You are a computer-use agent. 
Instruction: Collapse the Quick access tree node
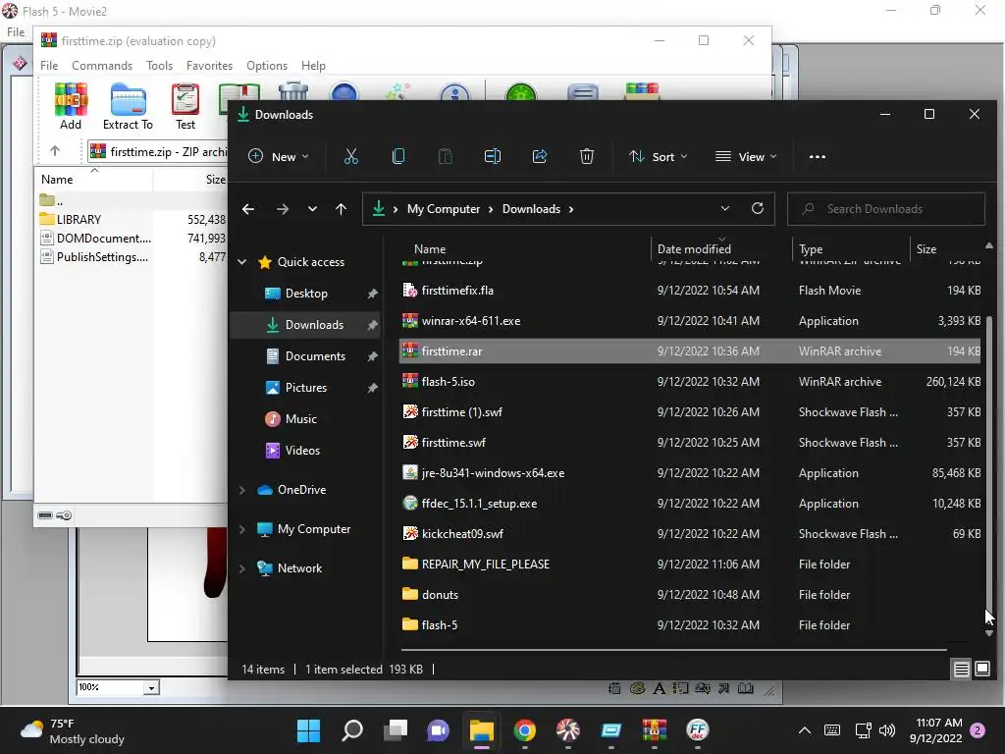(242, 261)
